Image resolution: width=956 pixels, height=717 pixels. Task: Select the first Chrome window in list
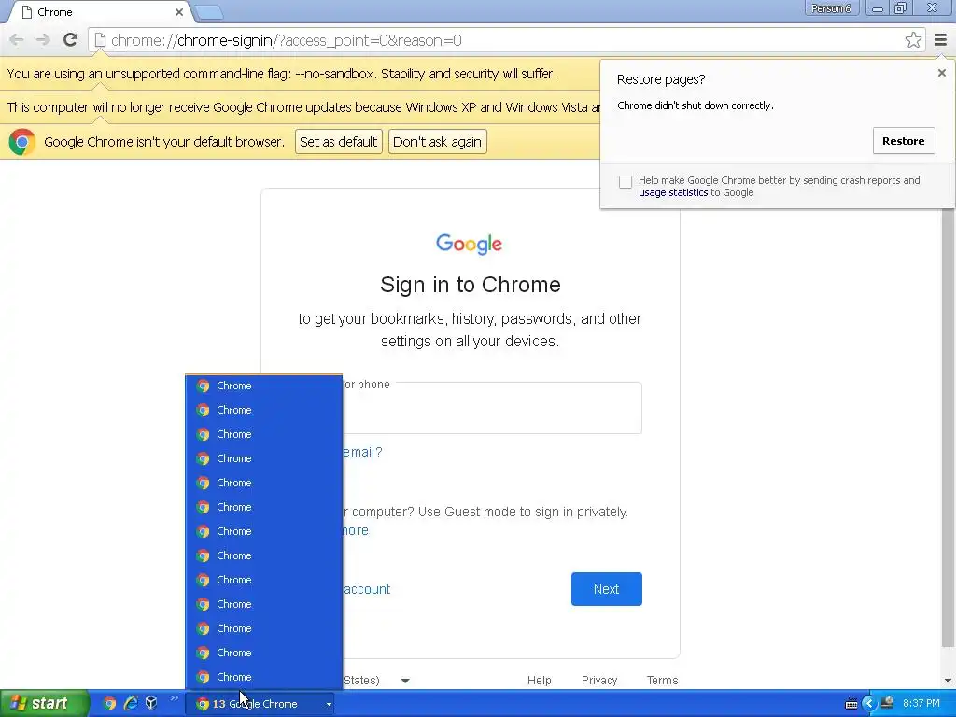click(263, 386)
